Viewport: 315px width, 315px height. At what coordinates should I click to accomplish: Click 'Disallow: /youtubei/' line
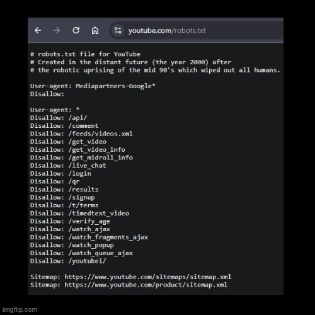[68, 261]
